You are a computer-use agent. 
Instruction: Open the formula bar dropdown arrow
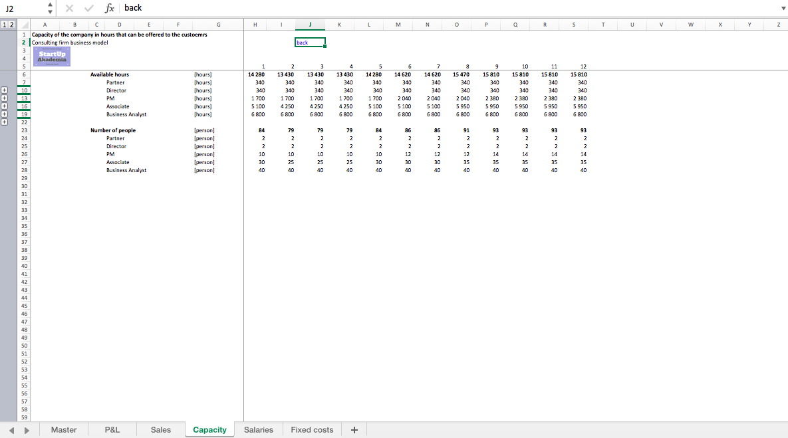tap(783, 7)
